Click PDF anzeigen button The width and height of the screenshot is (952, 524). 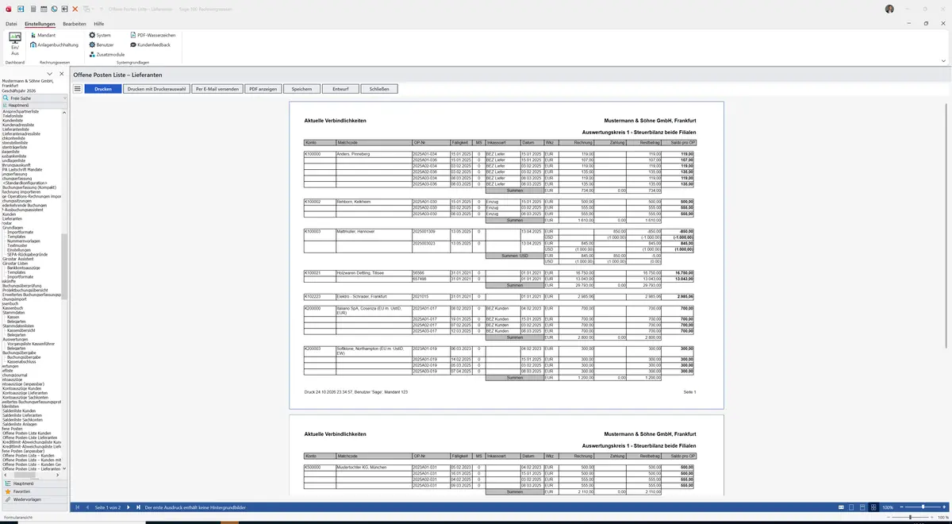pyautogui.click(x=263, y=89)
